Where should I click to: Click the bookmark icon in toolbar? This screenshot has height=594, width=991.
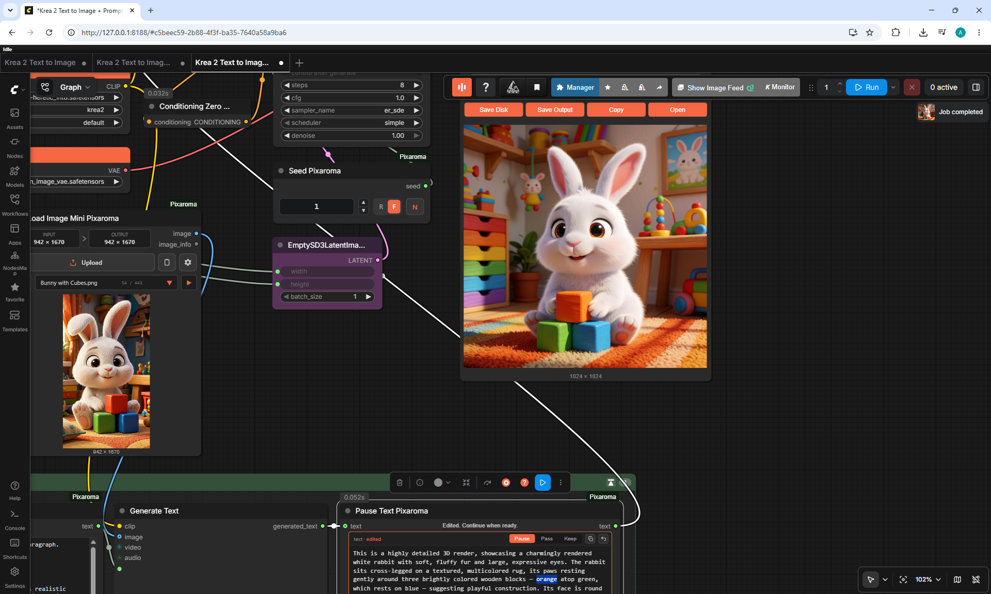click(537, 87)
